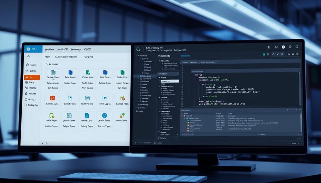
Task: Switch to the Jenkins tab
Action: point(49,49)
